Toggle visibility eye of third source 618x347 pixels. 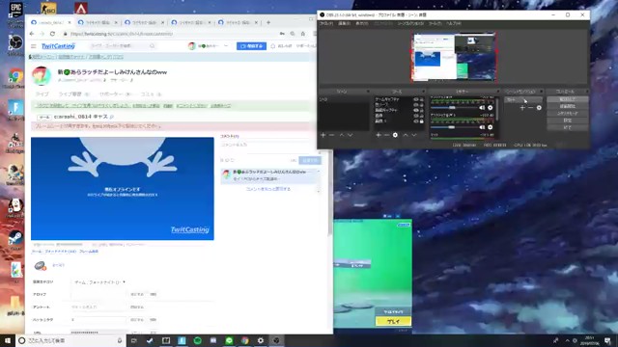click(x=416, y=111)
